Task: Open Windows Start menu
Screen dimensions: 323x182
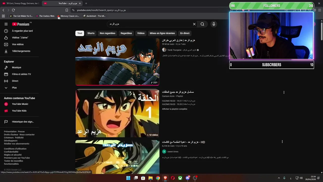Action: click(x=128, y=178)
